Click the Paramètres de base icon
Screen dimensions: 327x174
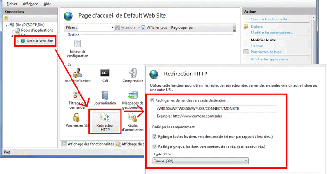[x=246, y=52]
